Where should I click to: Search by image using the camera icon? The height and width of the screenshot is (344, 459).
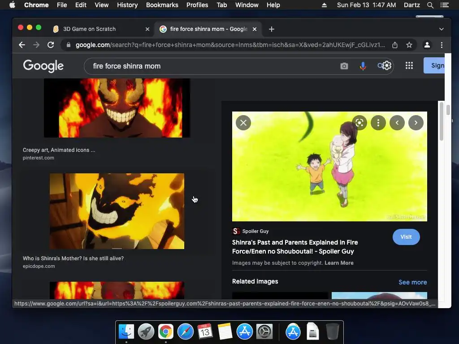point(344,66)
